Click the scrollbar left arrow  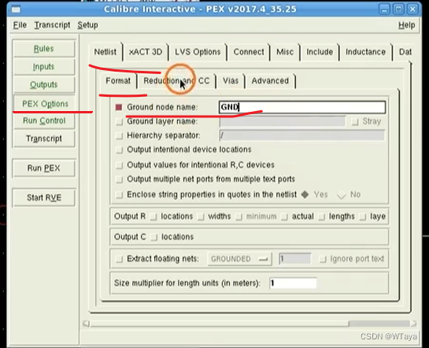click(86, 324)
